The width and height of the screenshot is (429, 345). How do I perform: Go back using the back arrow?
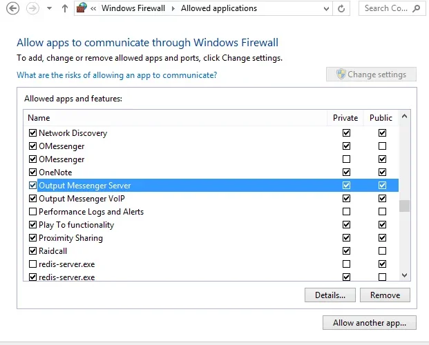point(12,8)
